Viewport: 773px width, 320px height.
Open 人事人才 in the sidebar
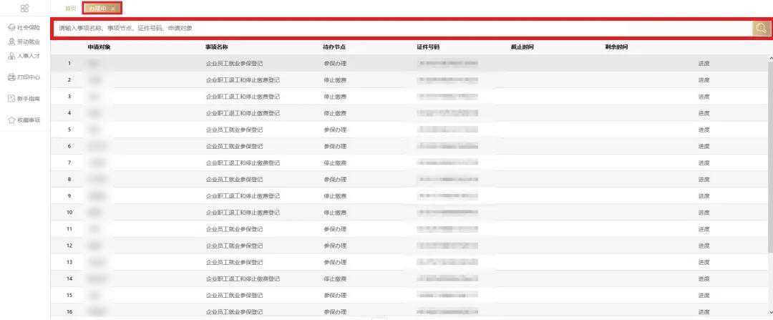click(24, 56)
